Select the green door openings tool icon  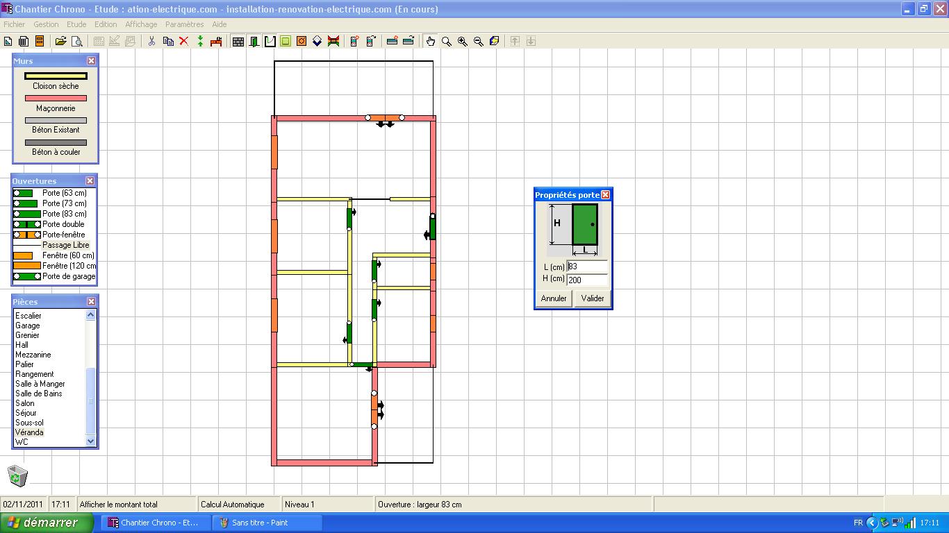tap(254, 41)
